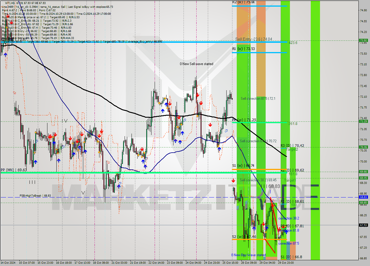Viewport: 370px width, 266px height.
Task: Click the 'R1 (D) | 68.61' pivot label
Action: coord(292,201)
